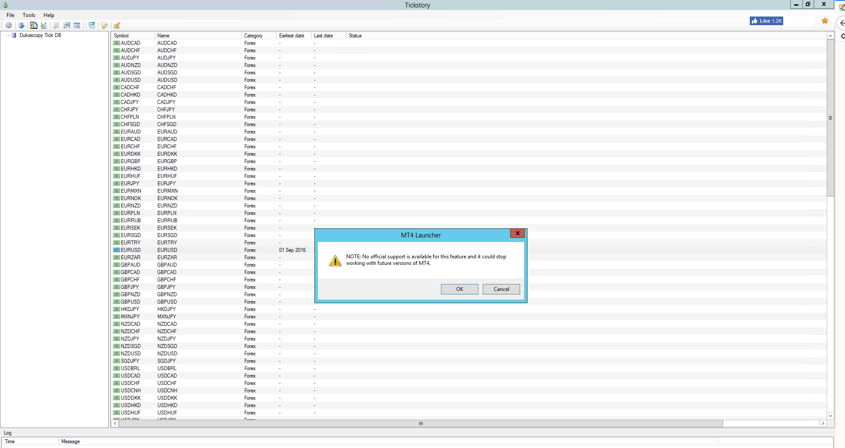
Task: Click the USDCAD symbol icon
Action: pos(117,376)
